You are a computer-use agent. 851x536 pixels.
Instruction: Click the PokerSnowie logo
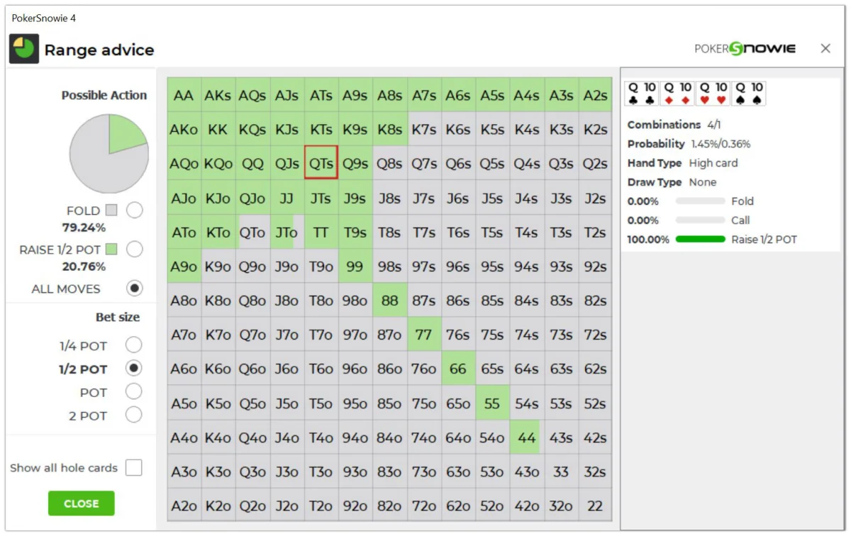[x=745, y=48]
